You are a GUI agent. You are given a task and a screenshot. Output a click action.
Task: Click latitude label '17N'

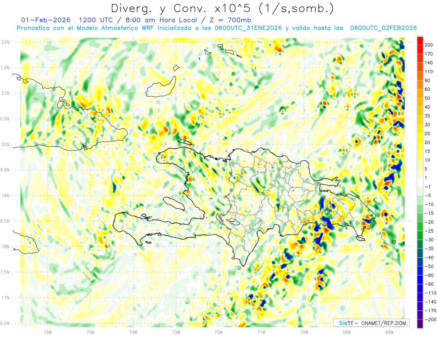[6, 298]
